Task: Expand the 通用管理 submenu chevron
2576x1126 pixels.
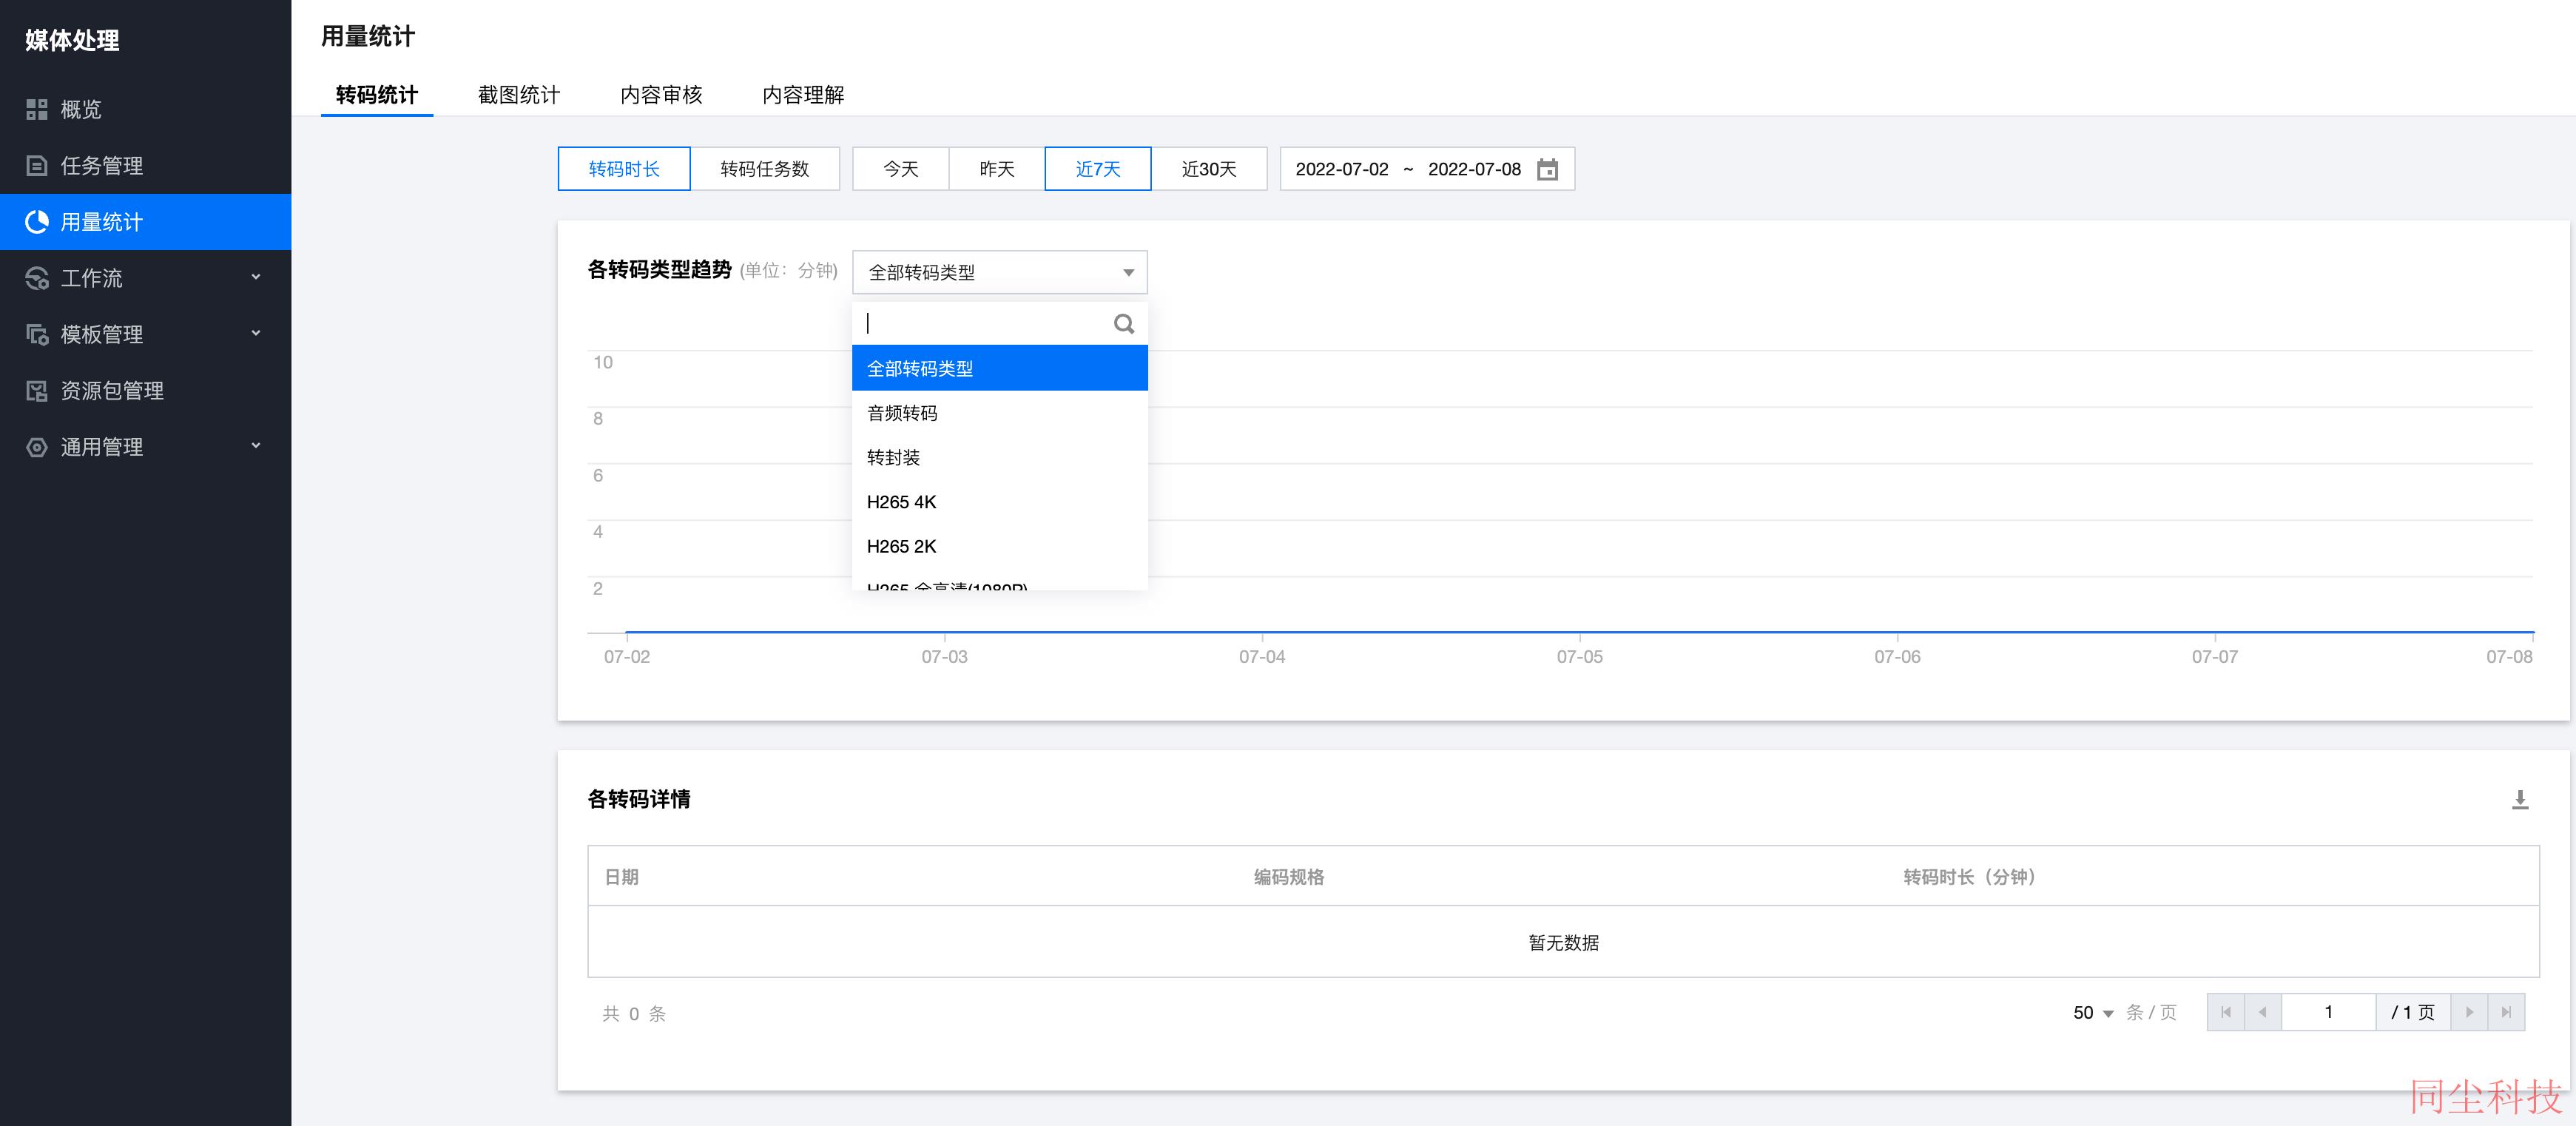Action: tap(256, 446)
